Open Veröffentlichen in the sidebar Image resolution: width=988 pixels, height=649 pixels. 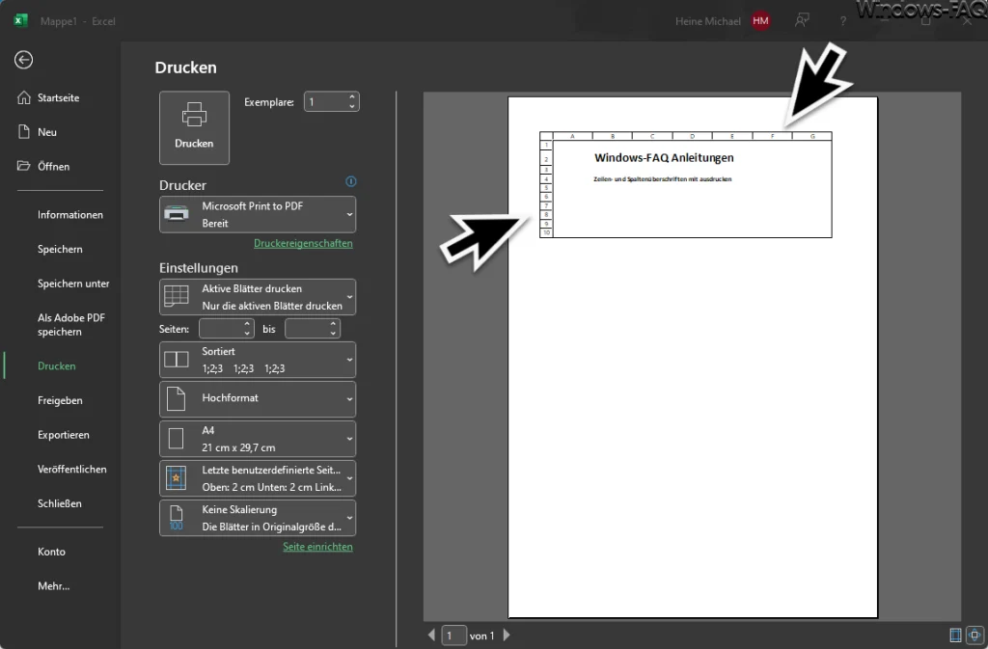[x=71, y=469]
